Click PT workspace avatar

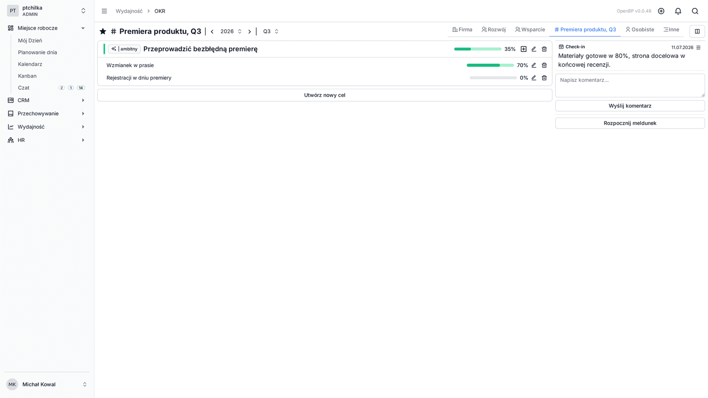(13, 11)
